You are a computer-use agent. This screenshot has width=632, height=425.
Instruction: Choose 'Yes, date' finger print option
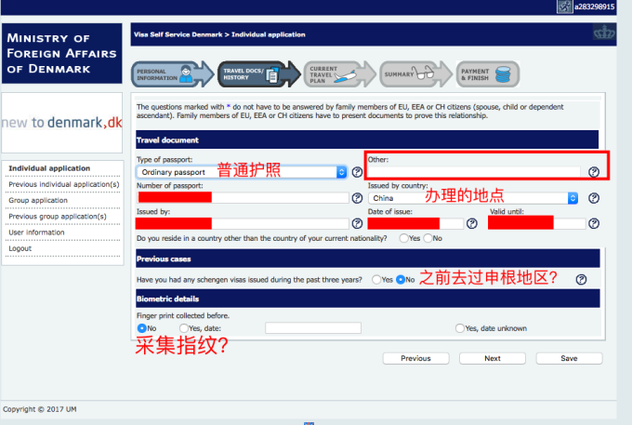click(x=184, y=328)
